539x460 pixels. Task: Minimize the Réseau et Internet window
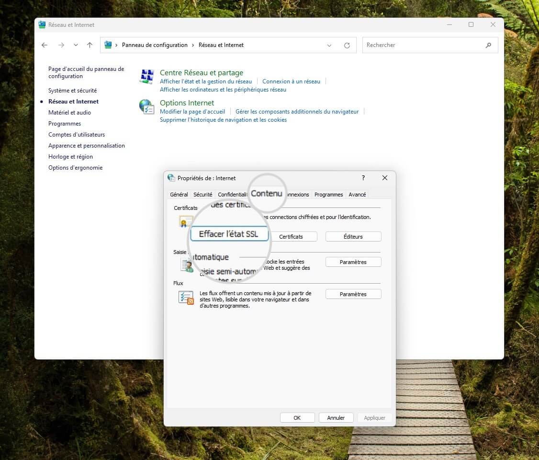(x=449, y=24)
